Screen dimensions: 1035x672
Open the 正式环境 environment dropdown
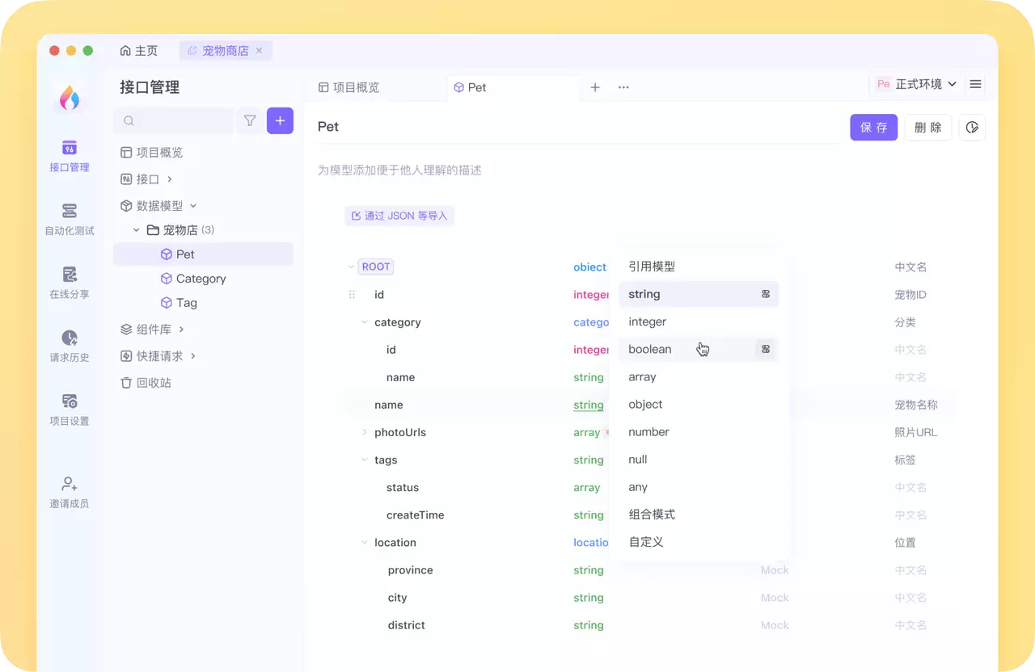pyautogui.click(x=916, y=84)
